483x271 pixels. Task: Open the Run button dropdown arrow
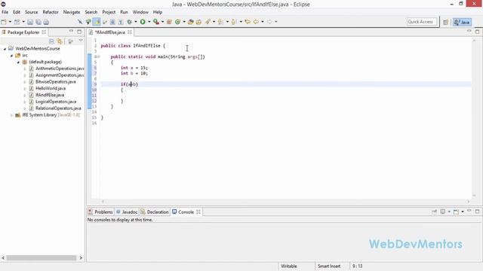point(149,22)
